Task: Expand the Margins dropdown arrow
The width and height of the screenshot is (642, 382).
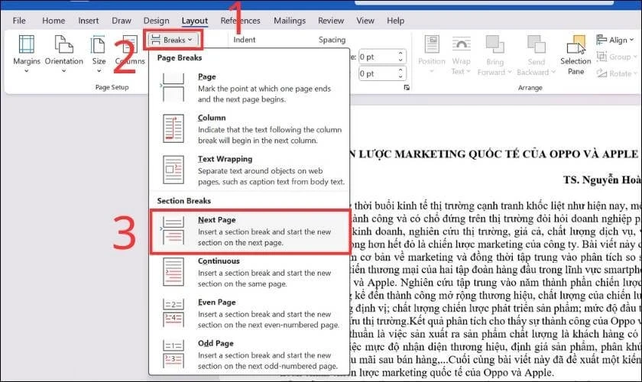Action: point(27,71)
